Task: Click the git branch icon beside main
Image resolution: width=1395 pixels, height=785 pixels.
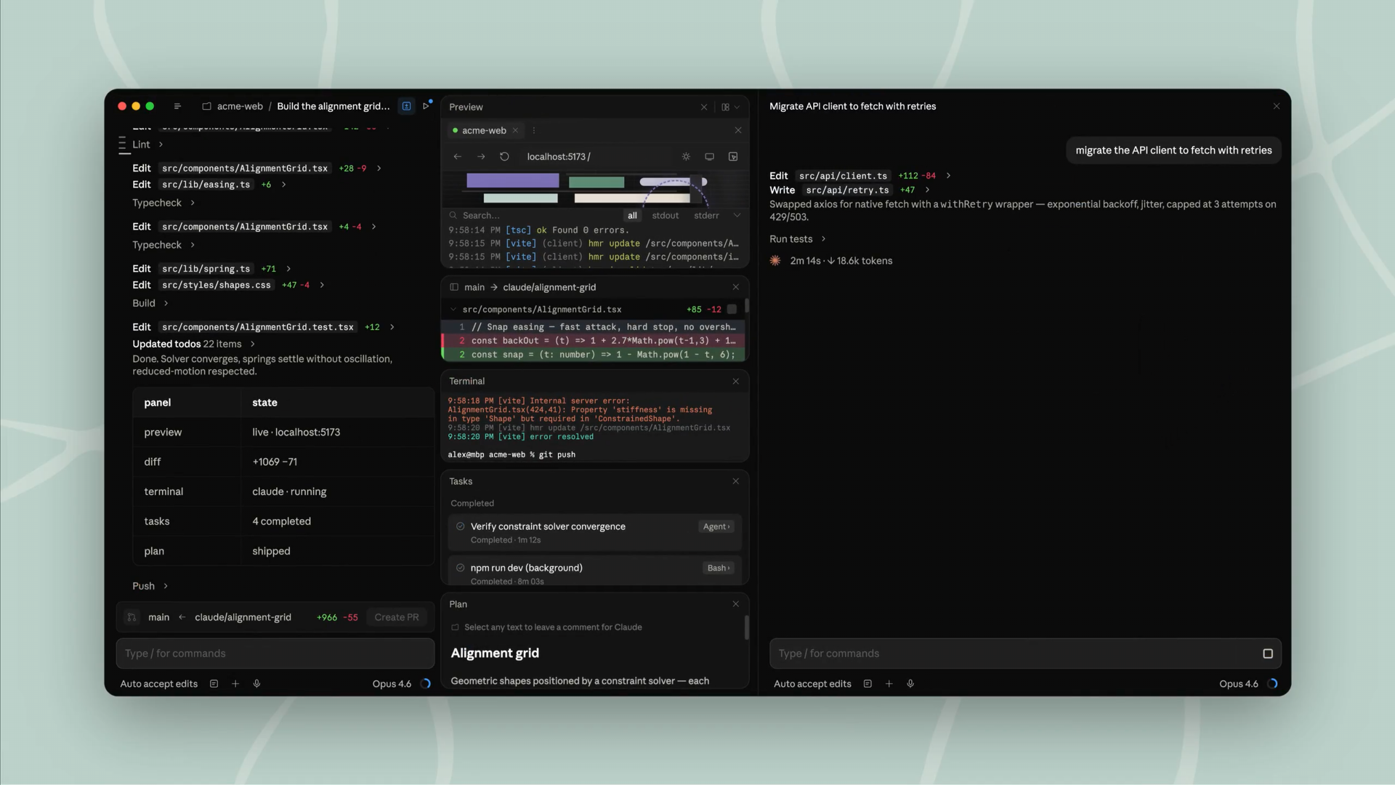Action: click(132, 617)
